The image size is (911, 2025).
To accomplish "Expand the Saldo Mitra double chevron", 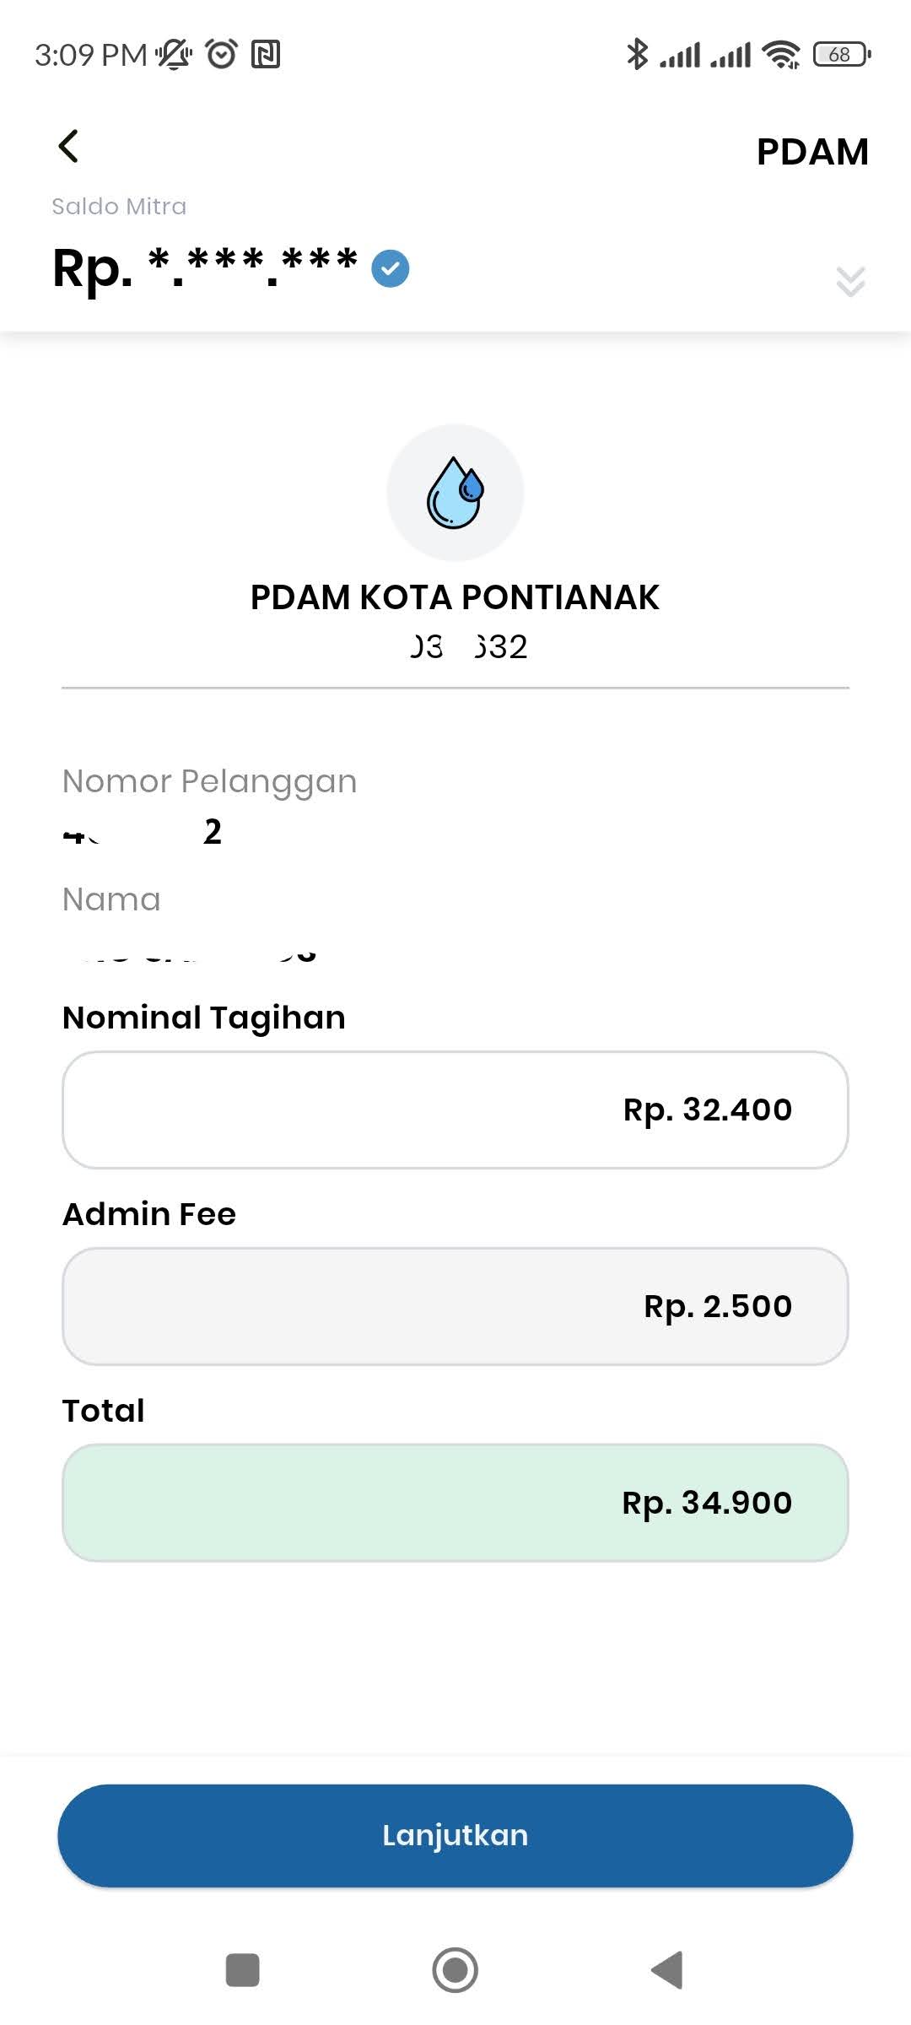I will [x=850, y=281].
